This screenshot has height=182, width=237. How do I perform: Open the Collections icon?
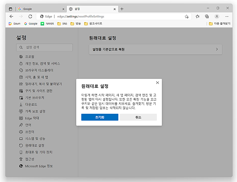(x=207, y=16)
